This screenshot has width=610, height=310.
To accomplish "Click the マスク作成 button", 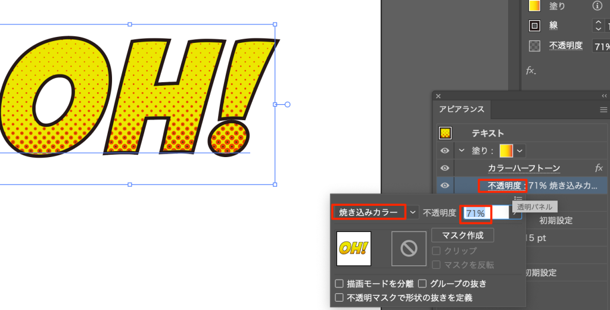I will (x=462, y=235).
